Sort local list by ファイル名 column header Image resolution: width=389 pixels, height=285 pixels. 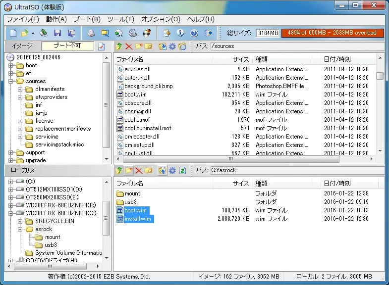(x=164, y=184)
